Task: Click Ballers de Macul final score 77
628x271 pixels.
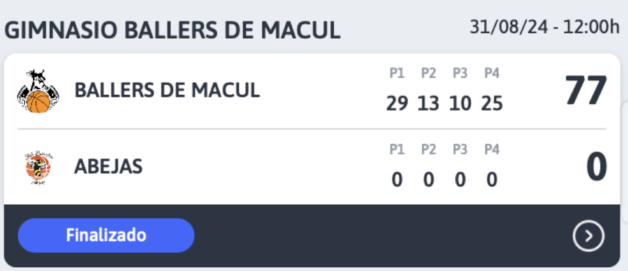Action: 586,92
